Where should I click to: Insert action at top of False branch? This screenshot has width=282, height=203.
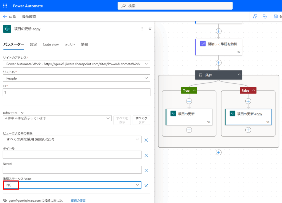click(248, 101)
